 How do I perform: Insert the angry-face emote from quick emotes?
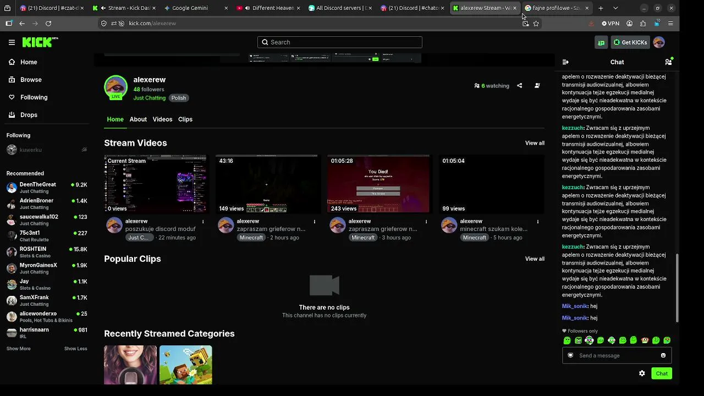(x=578, y=340)
